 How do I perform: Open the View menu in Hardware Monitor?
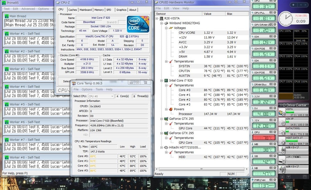pyautogui.click(x=176, y=8)
